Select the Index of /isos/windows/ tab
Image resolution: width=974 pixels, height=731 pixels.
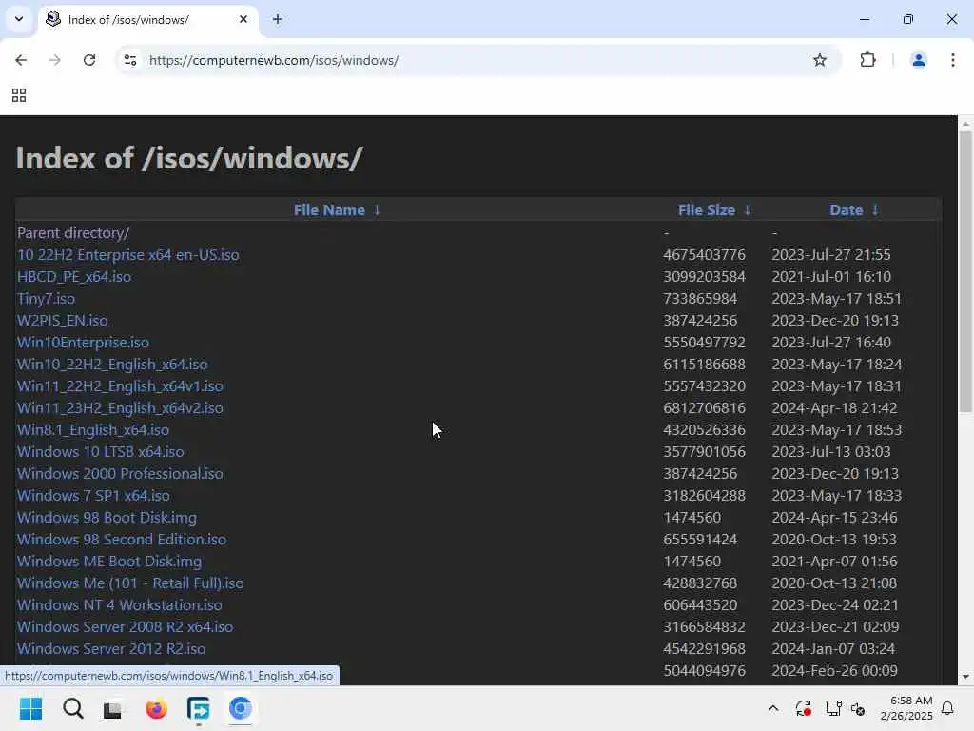click(147, 19)
